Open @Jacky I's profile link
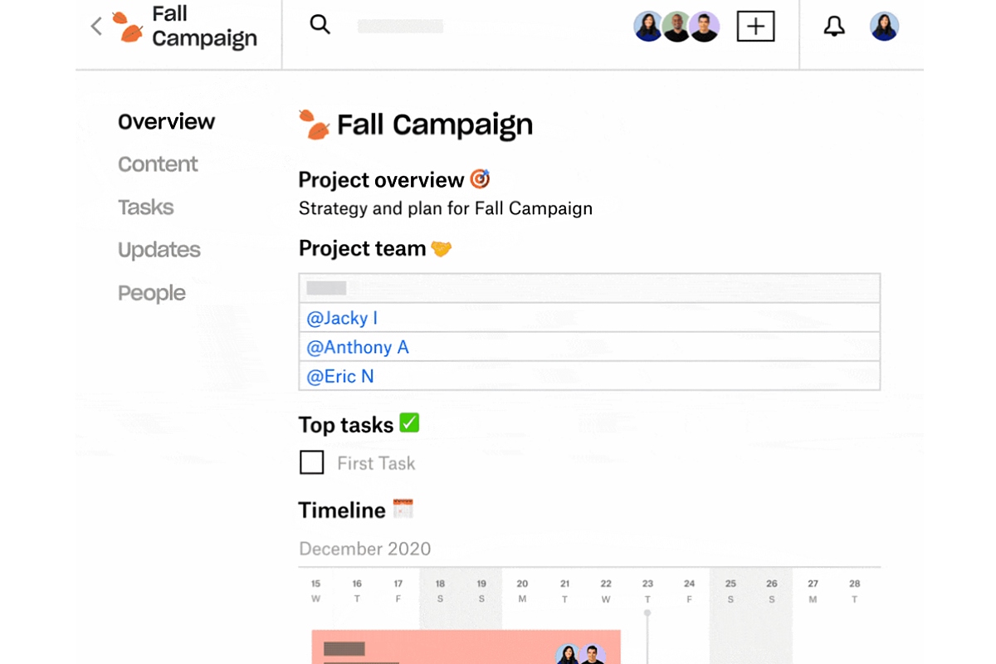 tap(343, 318)
